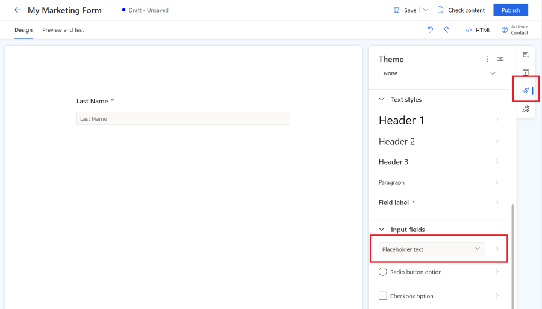The height and width of the screenshot is (309, 542).
Task: Click the redo arrow icon
Action: (x=447, y=30)
